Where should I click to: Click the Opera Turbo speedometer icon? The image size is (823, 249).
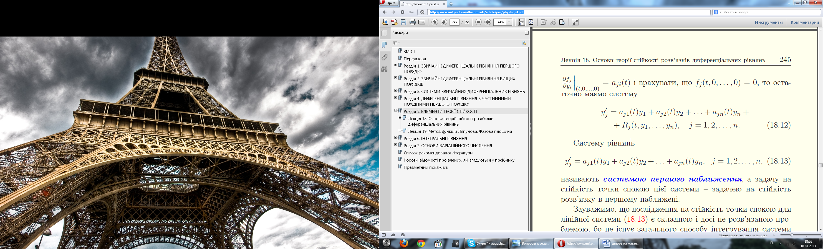403,235
